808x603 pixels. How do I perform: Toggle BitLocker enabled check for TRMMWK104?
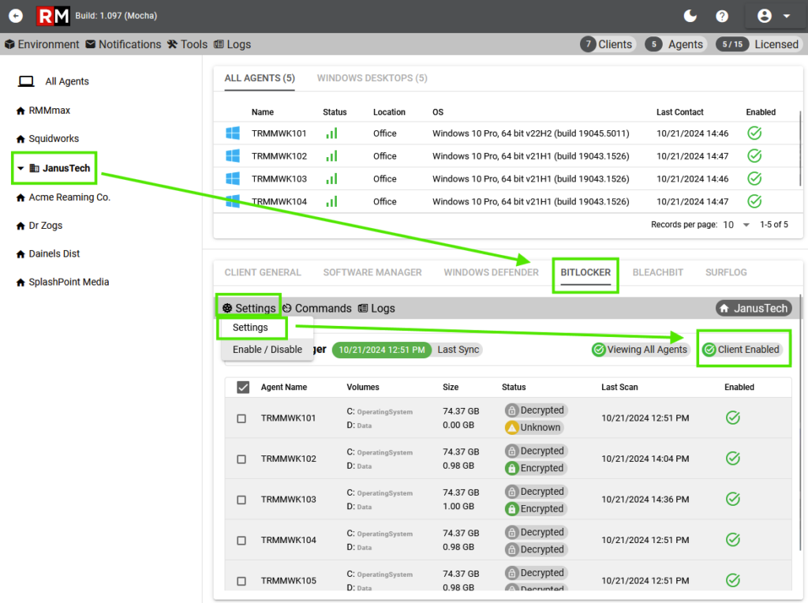(733, 540)
